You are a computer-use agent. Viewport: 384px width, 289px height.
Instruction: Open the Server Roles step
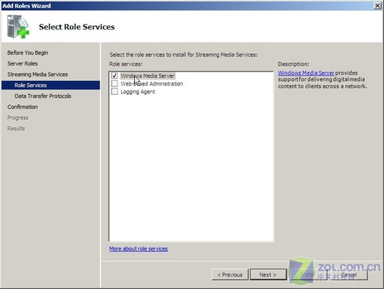click(x=22, y=63)
